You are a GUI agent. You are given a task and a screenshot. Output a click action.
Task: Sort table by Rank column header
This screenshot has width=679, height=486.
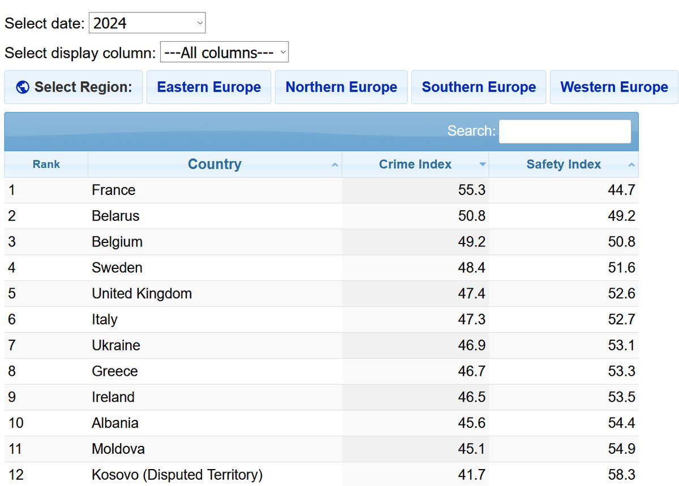pyautogui.click(x=46, y=164)
